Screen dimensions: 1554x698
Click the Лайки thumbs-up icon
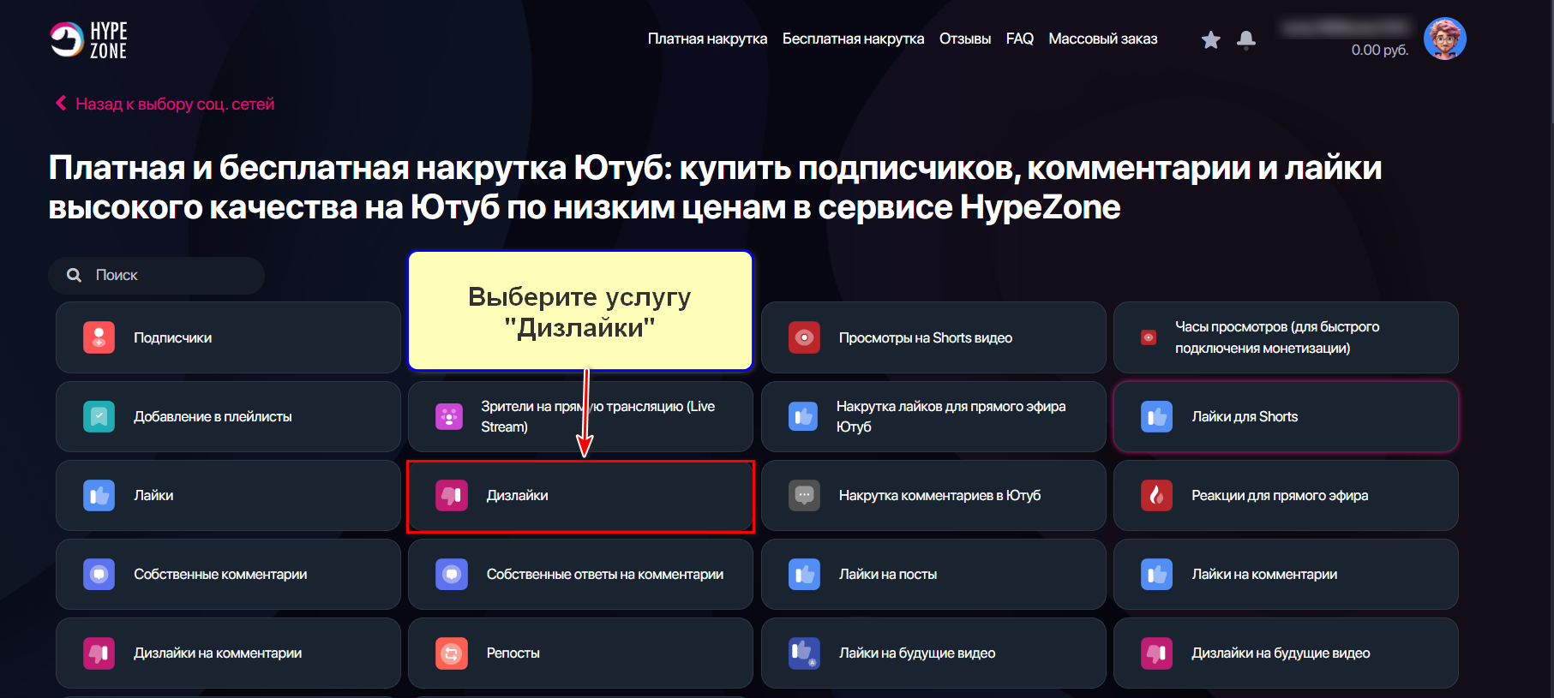point(99,495)
